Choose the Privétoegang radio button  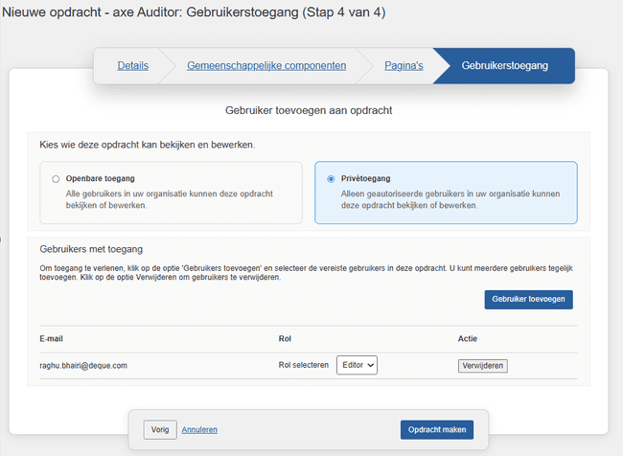point(331,179)
